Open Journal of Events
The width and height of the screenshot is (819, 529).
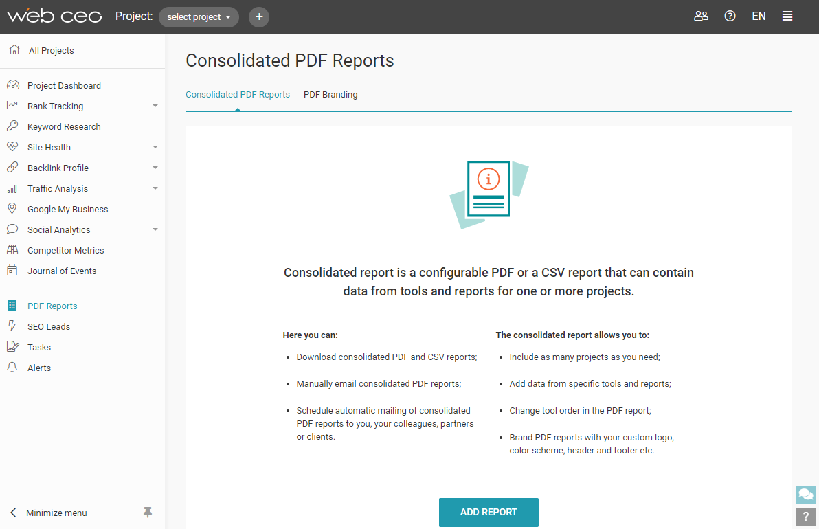[x=62, y=271]
